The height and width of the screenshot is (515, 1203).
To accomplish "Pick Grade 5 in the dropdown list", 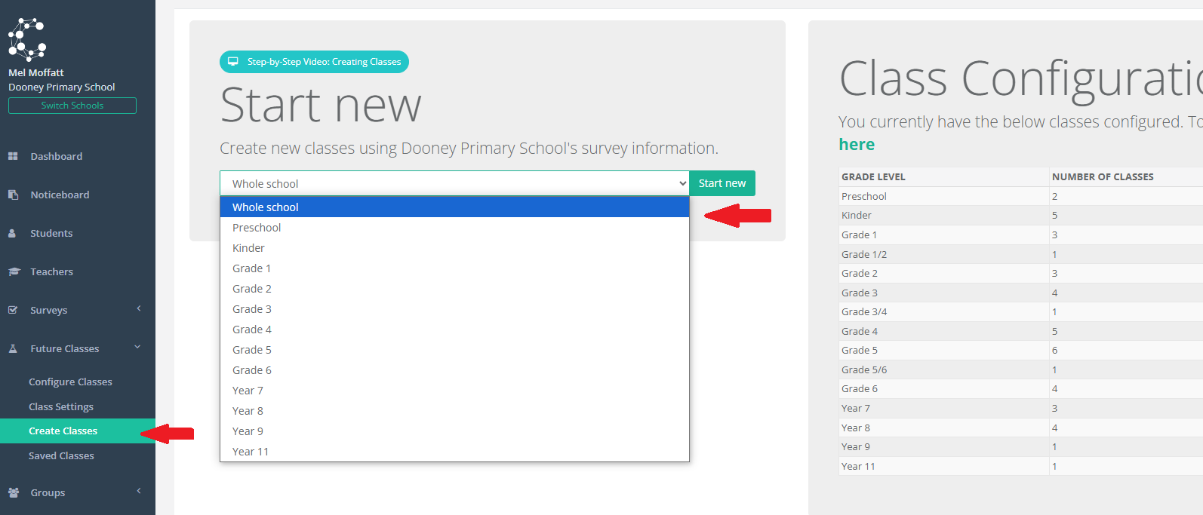I will [x=454, y=350].
